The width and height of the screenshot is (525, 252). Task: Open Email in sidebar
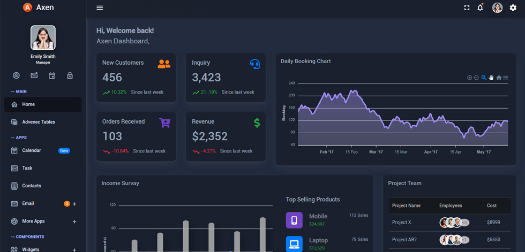43,203
